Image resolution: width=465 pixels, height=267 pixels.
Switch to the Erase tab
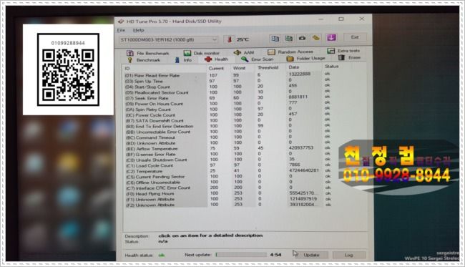(350, 57)
